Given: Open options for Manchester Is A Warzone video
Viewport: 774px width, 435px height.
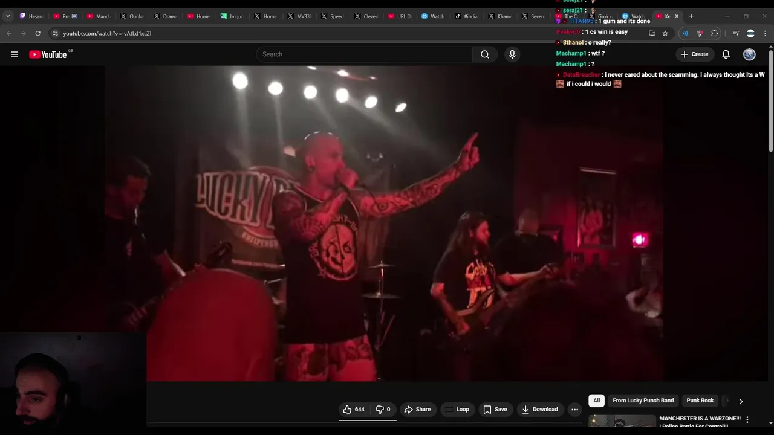Looking at the screenshot, I should pyautogui.click(x=747, y=419).
